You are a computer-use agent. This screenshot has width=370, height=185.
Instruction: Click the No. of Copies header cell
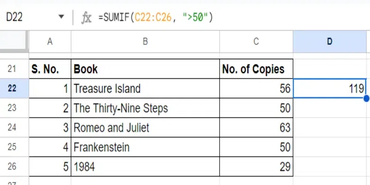point(256,69)
